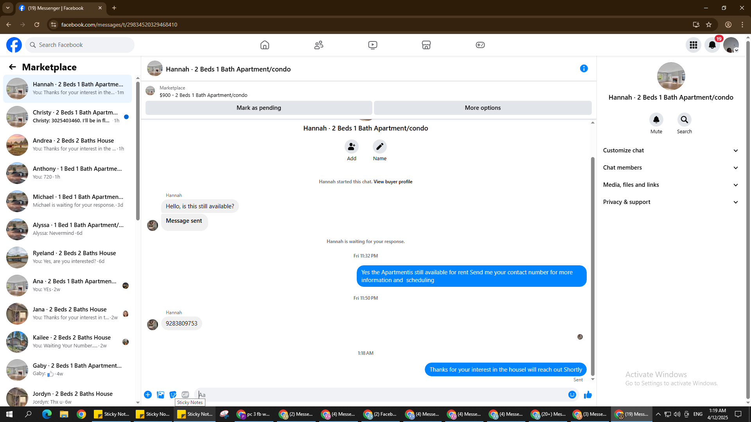751x422 pixels.
Task: Click the conversation list scrollbar
Action: coord(138,151)
